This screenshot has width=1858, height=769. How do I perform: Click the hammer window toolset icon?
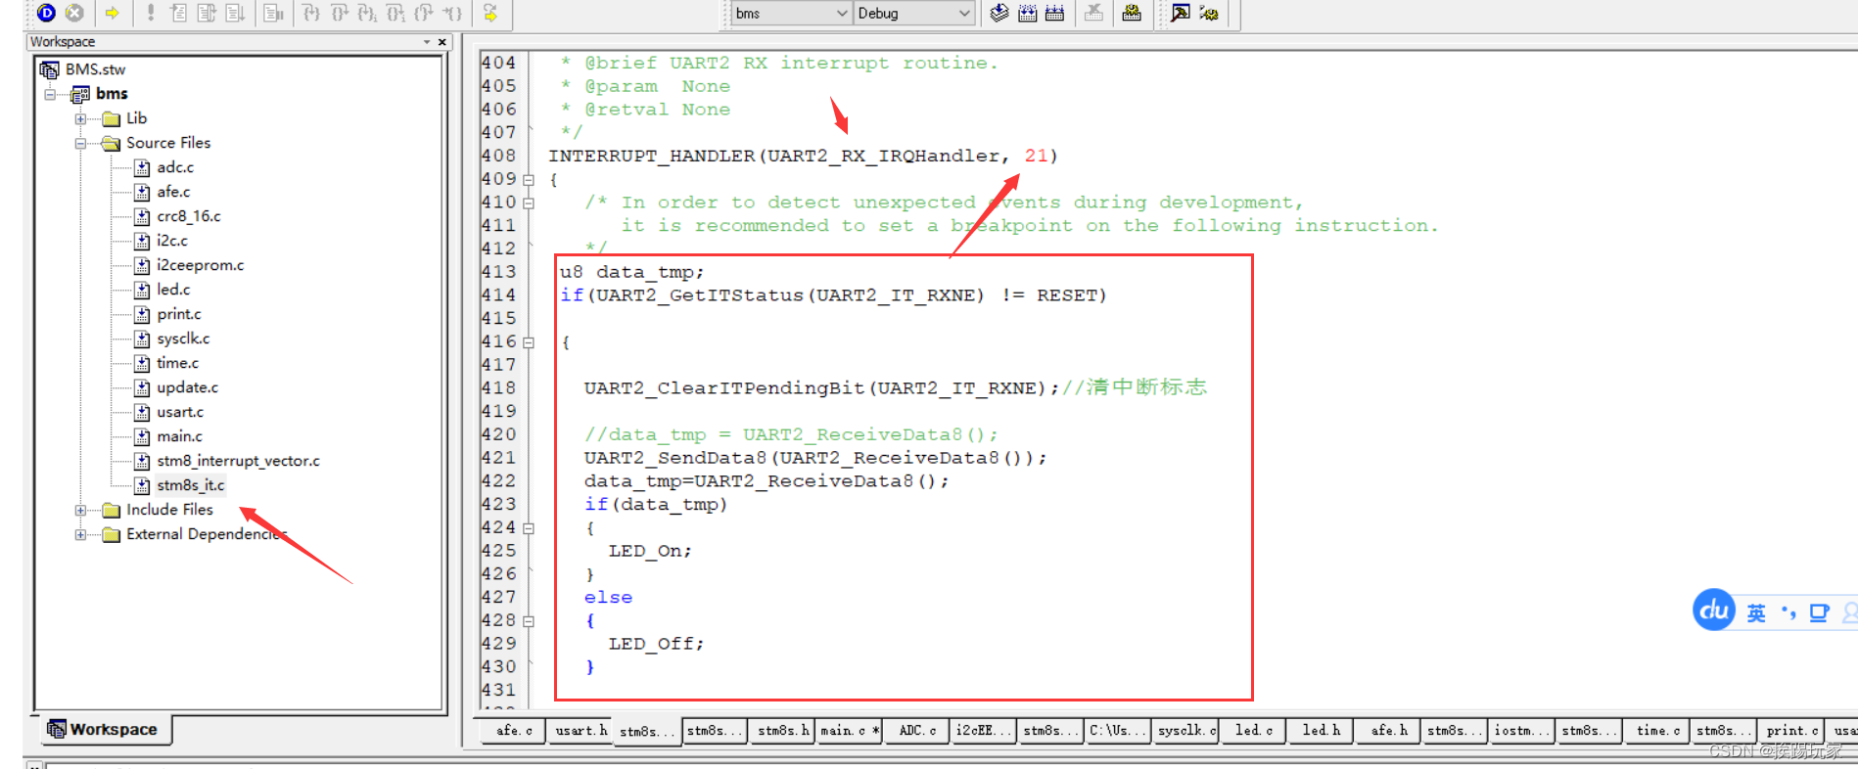point(1181,13)
